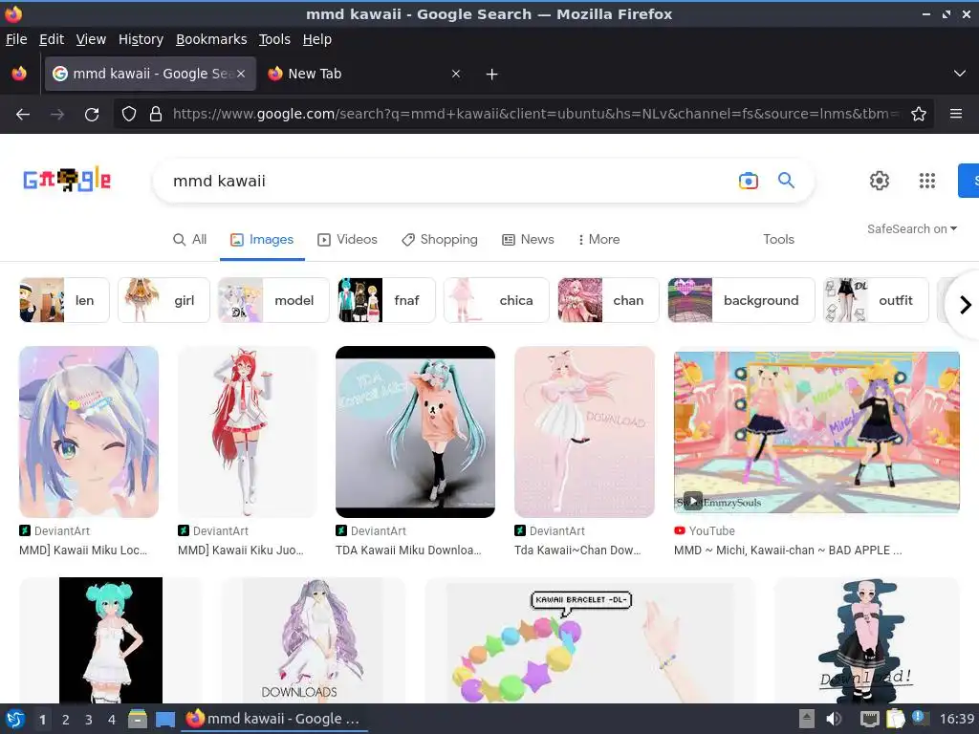Filter results with the len chip
The image size is (979, 734).
tap(64, 300)
